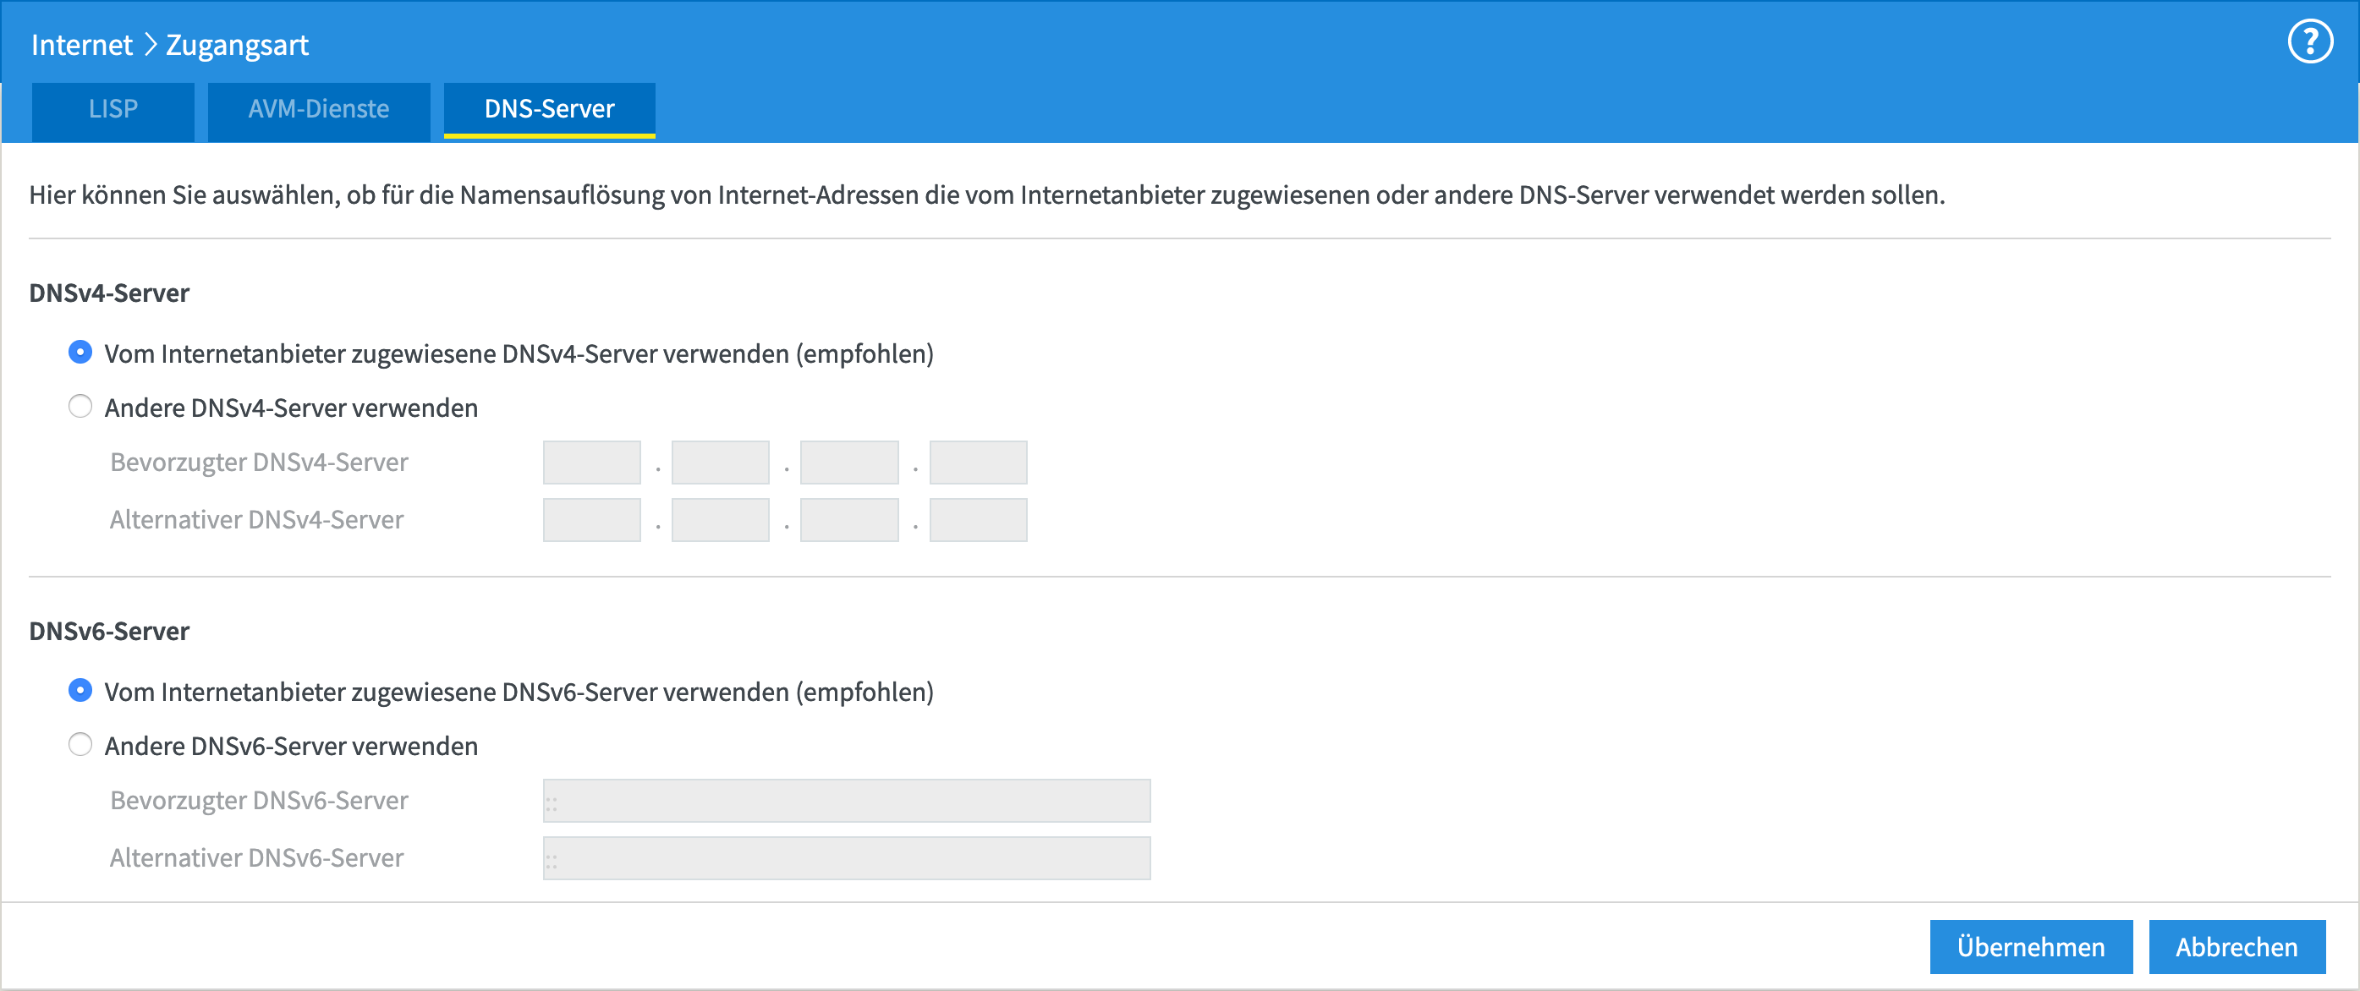
Task: Click the Bevorzugter DNSv6-Server input field
Action: 846,801
